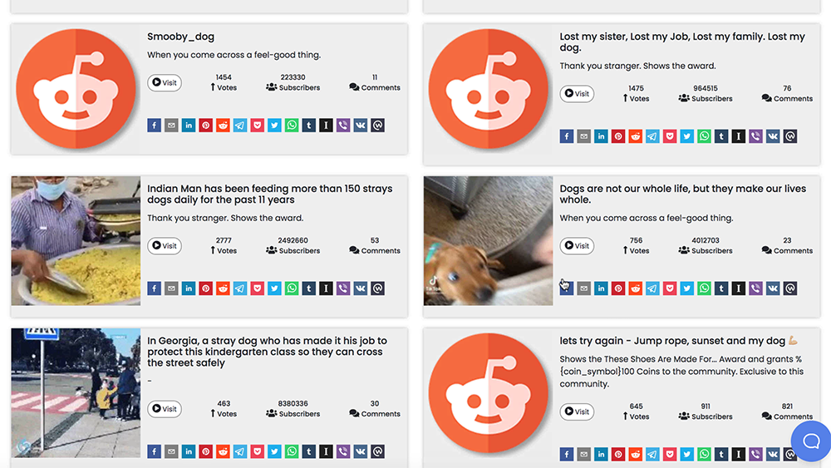Share 'Lost my sister' post on Reddit
The width and height of the screenshot is (831, 468).
click(636, 136)
